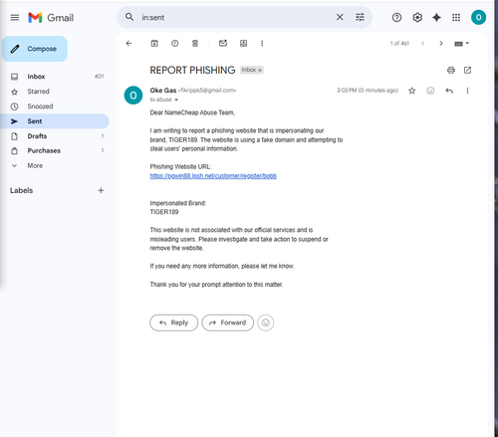The height and width of the screenshot is (437, 498).
Task: Expand the More sidebar items
Action: pyautogui.click(x=55, y=165)
